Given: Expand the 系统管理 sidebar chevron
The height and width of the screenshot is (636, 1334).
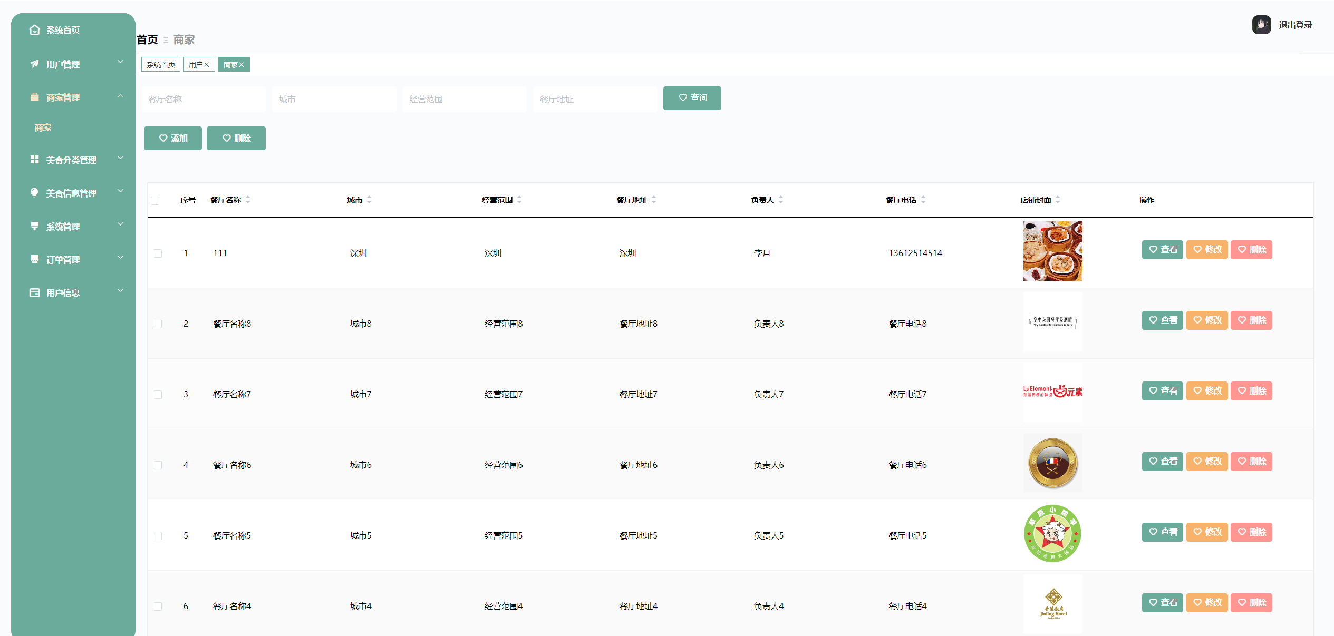Looking at the screenshot, I should pos(120,224).
